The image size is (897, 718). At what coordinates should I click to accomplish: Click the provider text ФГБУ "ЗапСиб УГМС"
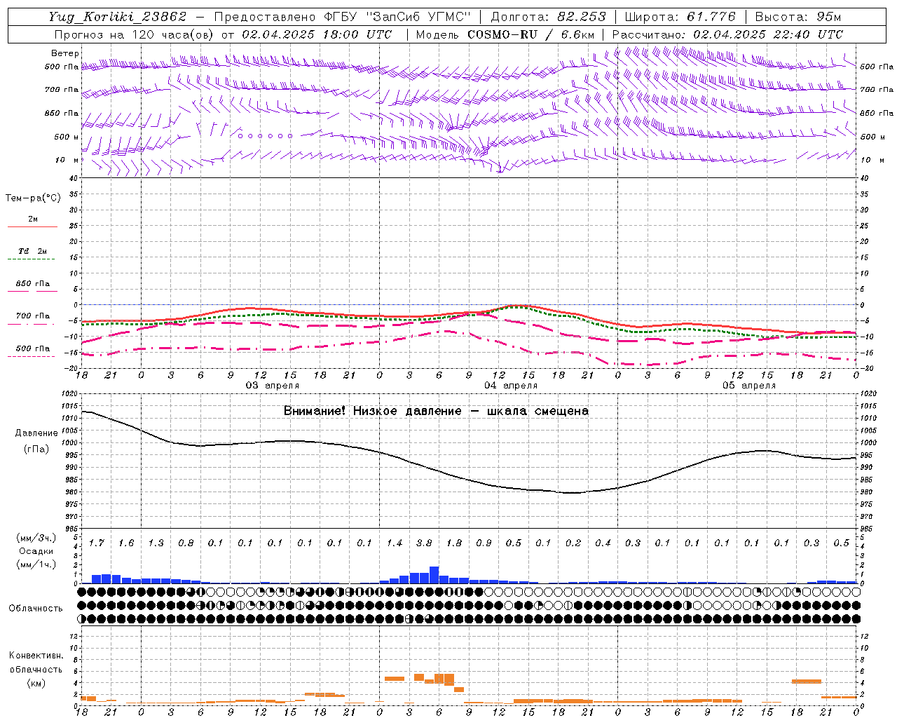tap(397, 16)
